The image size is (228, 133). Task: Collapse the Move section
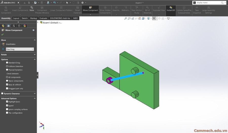click(35, 40)
